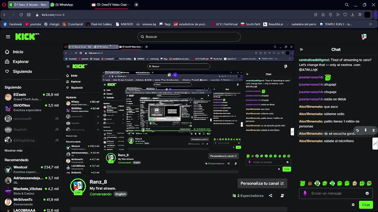Add page to bookmarks heart icon
Image resolution: width=378 pixels, height=212 pixels.
point(345,15)
